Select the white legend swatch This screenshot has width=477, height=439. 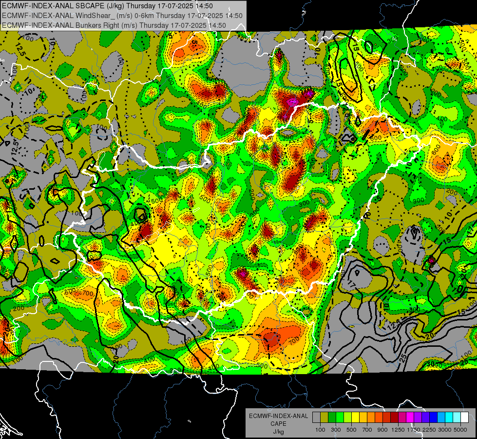(464, 418)
